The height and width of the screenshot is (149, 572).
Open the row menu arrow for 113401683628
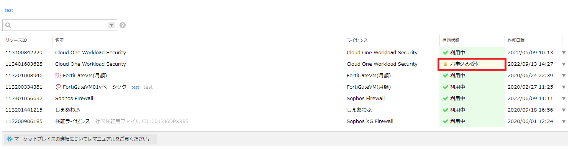point(564,64)
